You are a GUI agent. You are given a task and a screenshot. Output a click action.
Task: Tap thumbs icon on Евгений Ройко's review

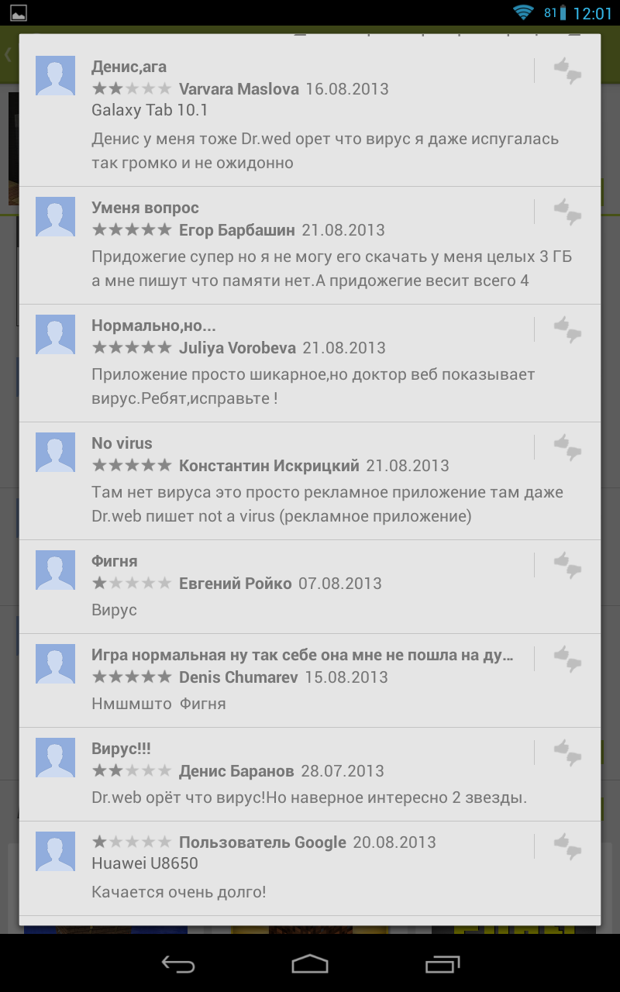(x=567, y=565)
